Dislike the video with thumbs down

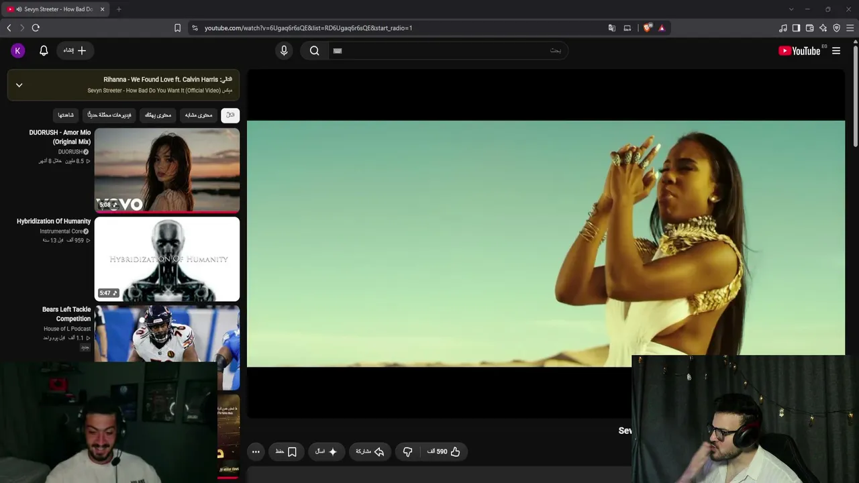(x=407, y=451)
